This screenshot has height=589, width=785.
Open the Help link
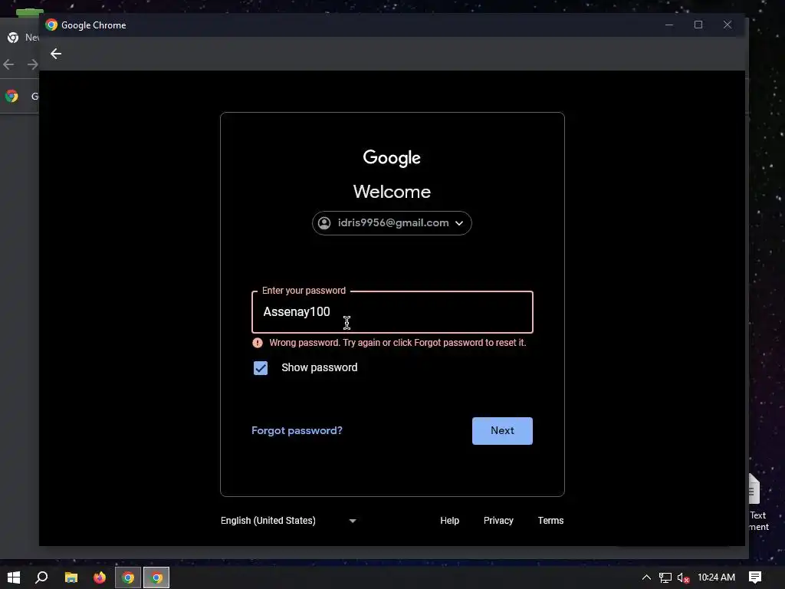tap(449, 521)
